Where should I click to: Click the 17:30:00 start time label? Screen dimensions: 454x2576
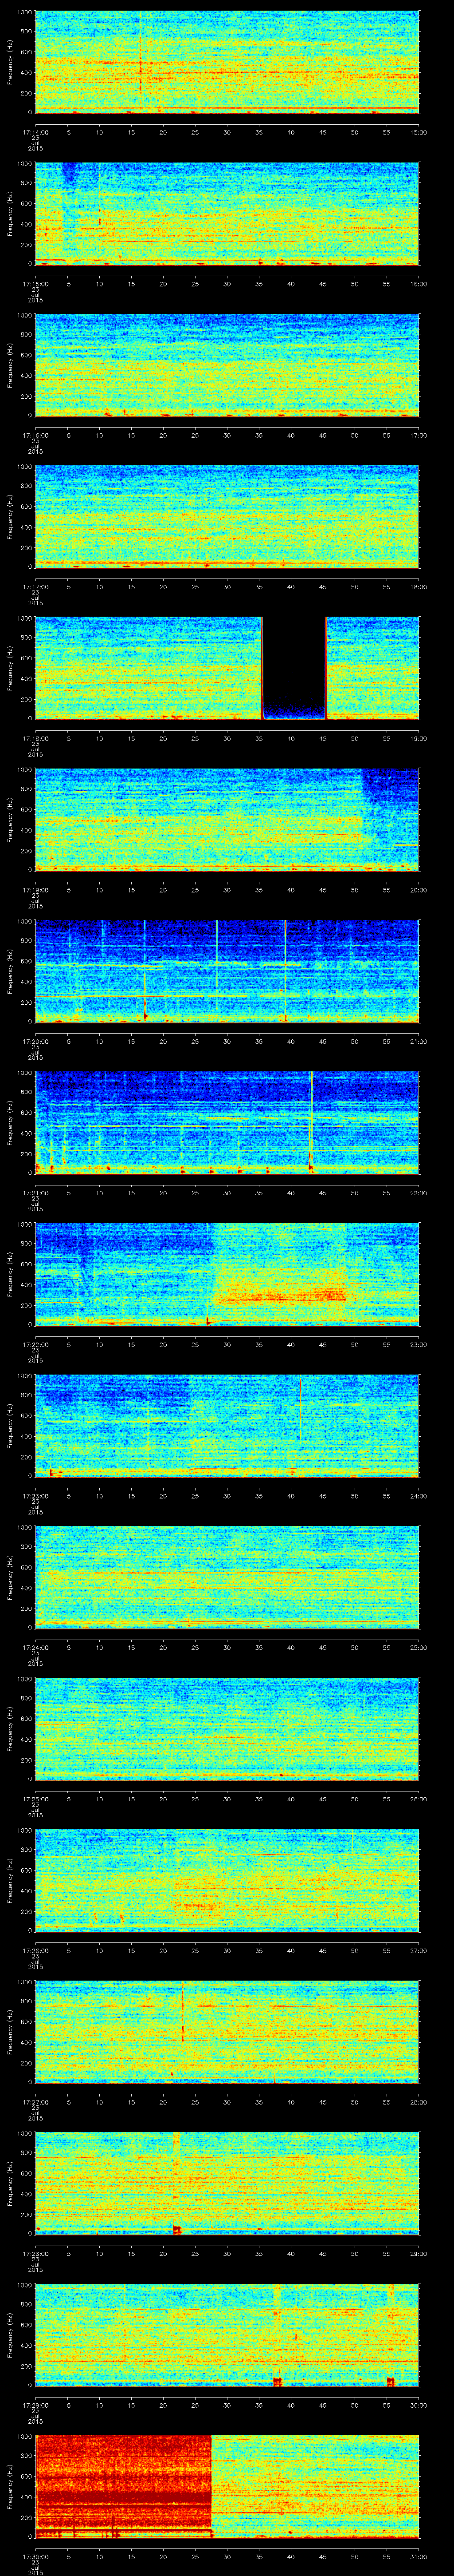[x=35, y=2556]
